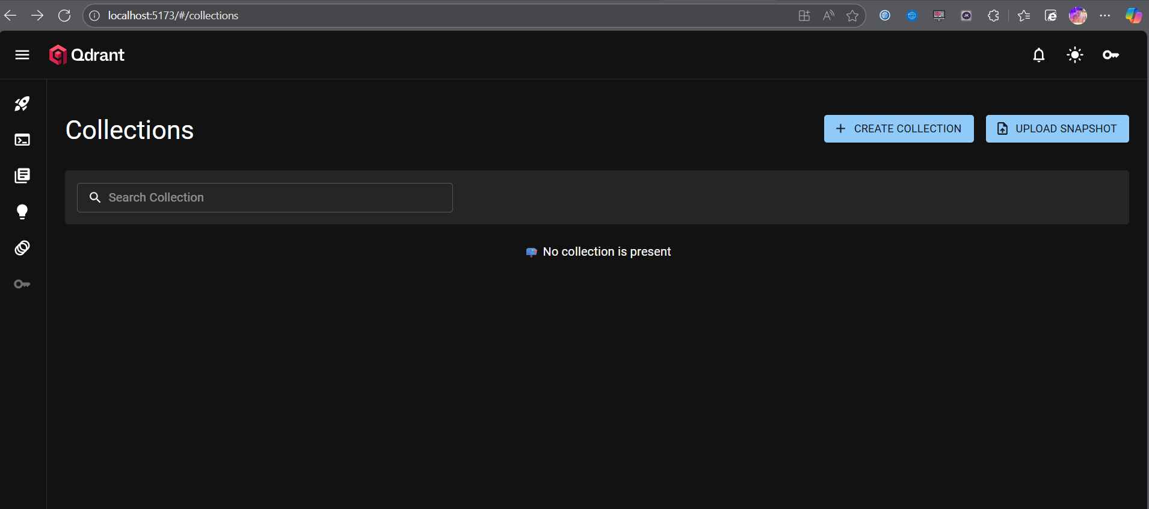This screenshot has height=509, width=1149.
Task: Open the rocket Welcome page icon
Action: pyautogui.click(x=22, y=104)
